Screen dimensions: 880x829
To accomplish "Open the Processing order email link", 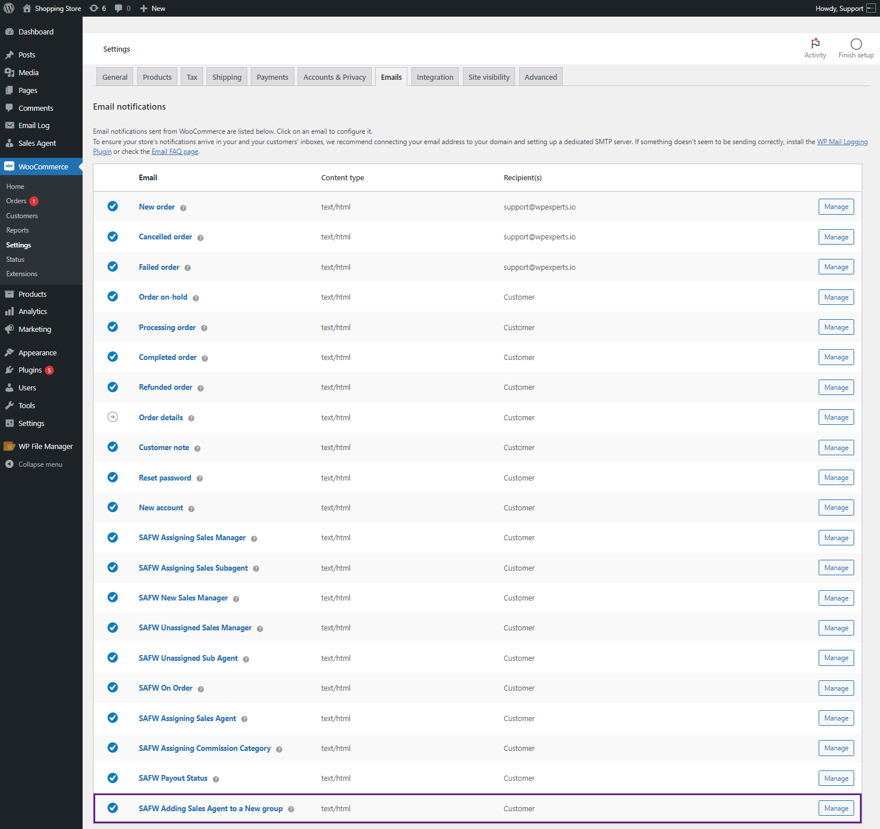I will pos(168,327).
